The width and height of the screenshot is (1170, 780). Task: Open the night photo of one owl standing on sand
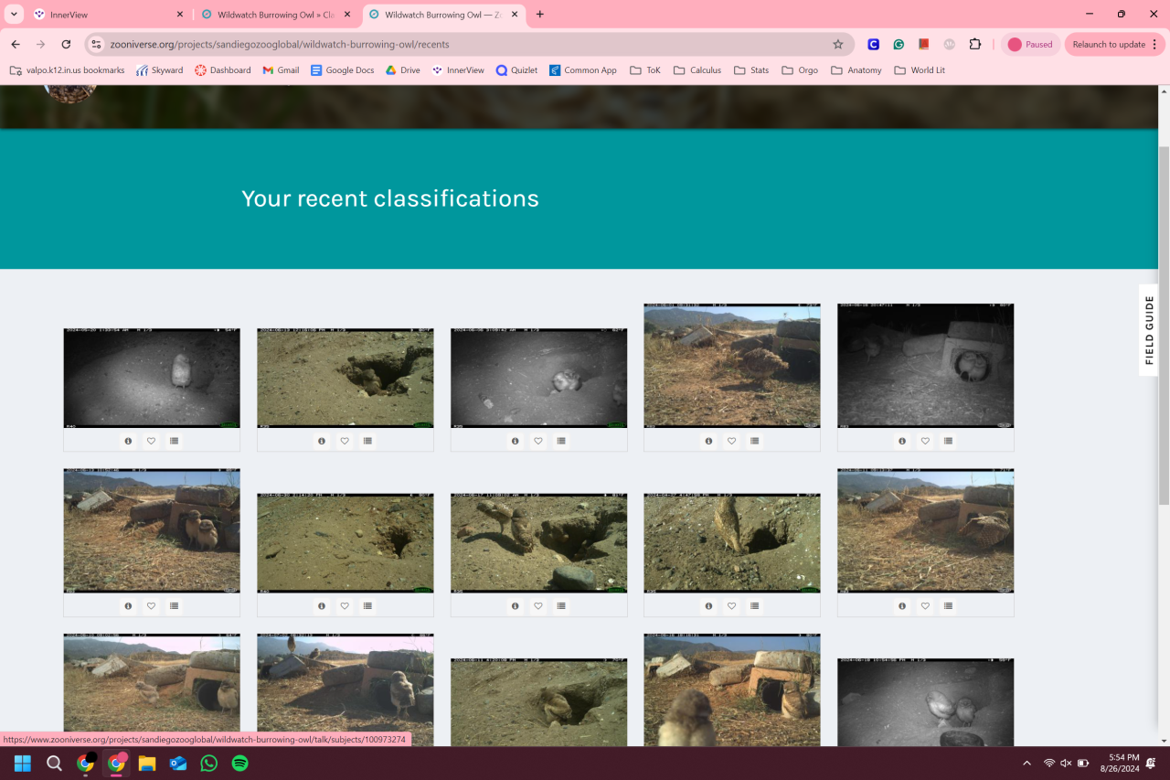(152, 379)
